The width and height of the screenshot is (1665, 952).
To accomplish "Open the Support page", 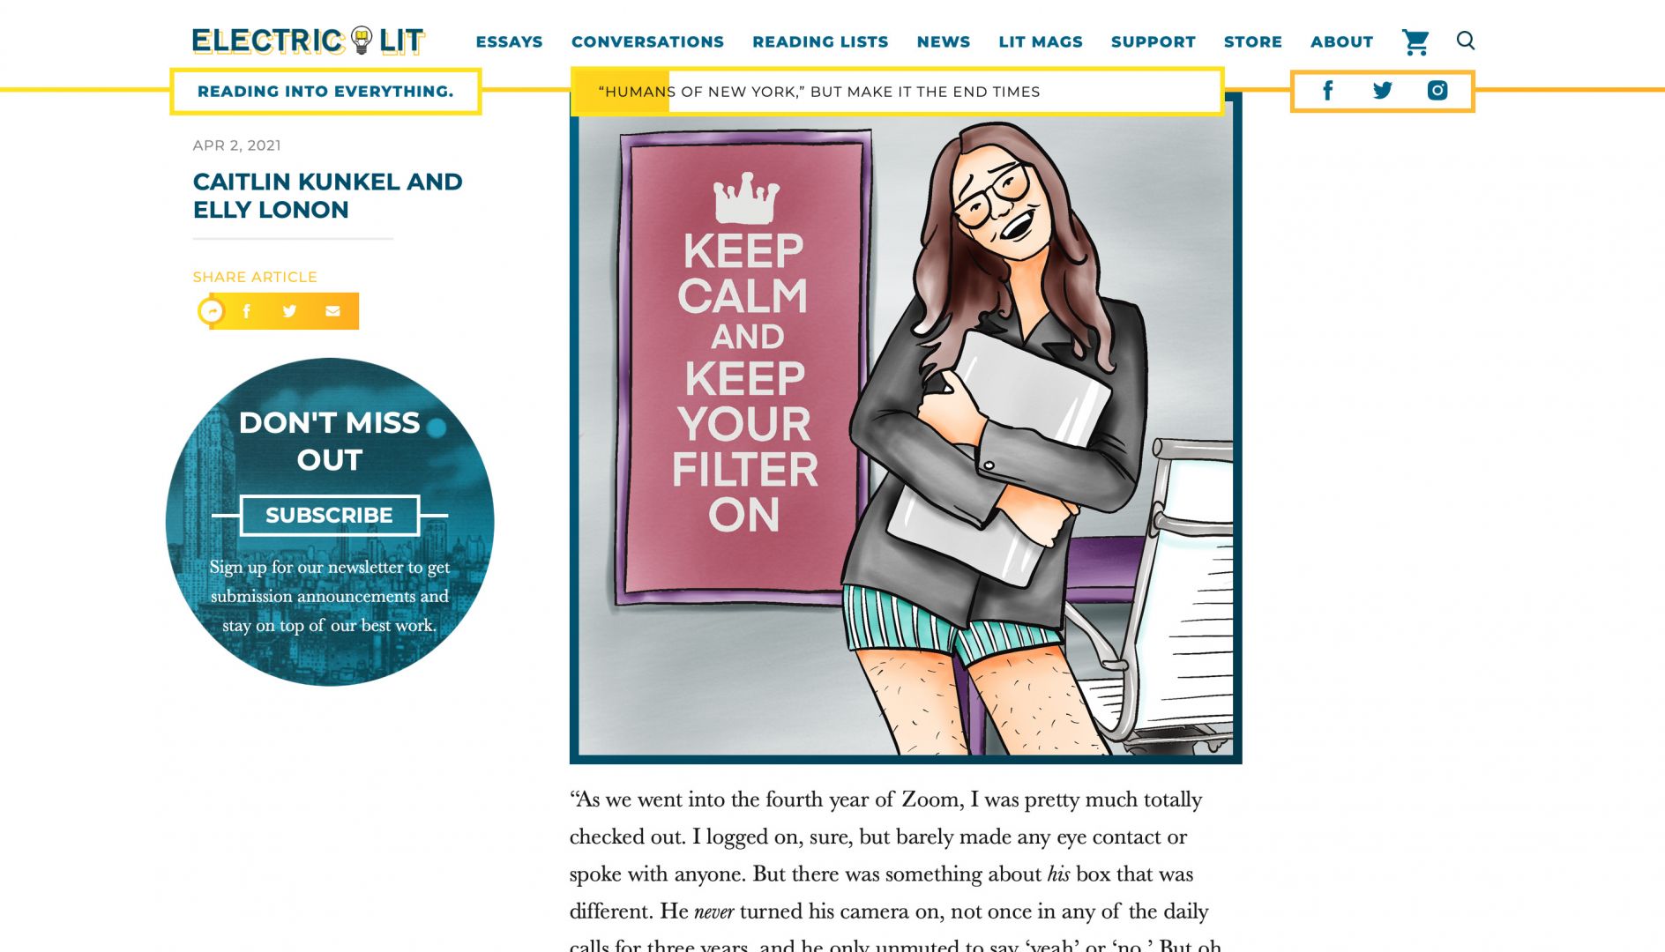I will 1154,41.
